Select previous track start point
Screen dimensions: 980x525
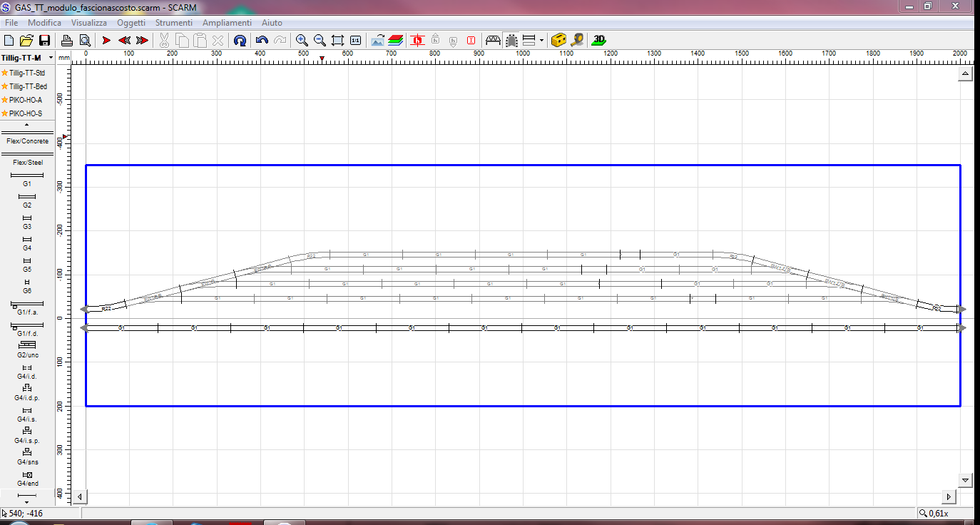(x=124, y=41)
